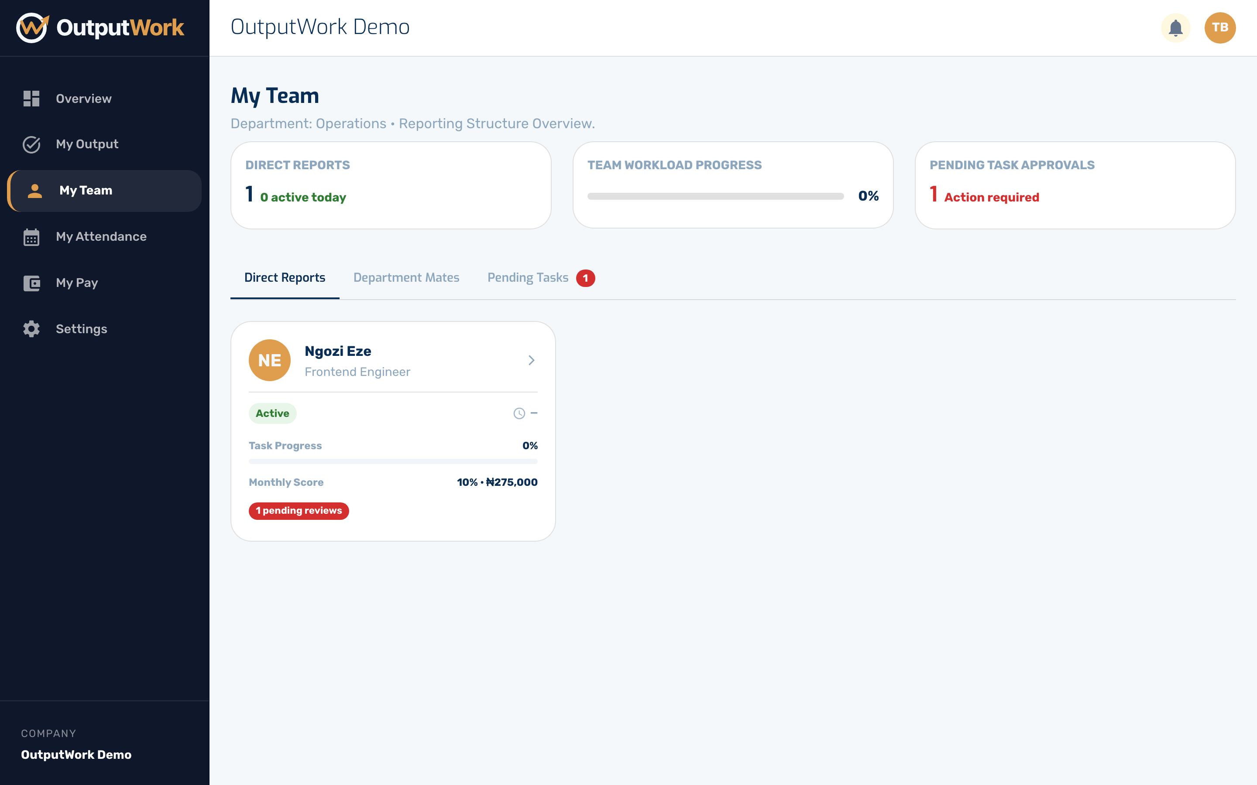1257x785 pixels.
Task: Click the My Attendance calendar icon
Action: [x=31, y=237]
